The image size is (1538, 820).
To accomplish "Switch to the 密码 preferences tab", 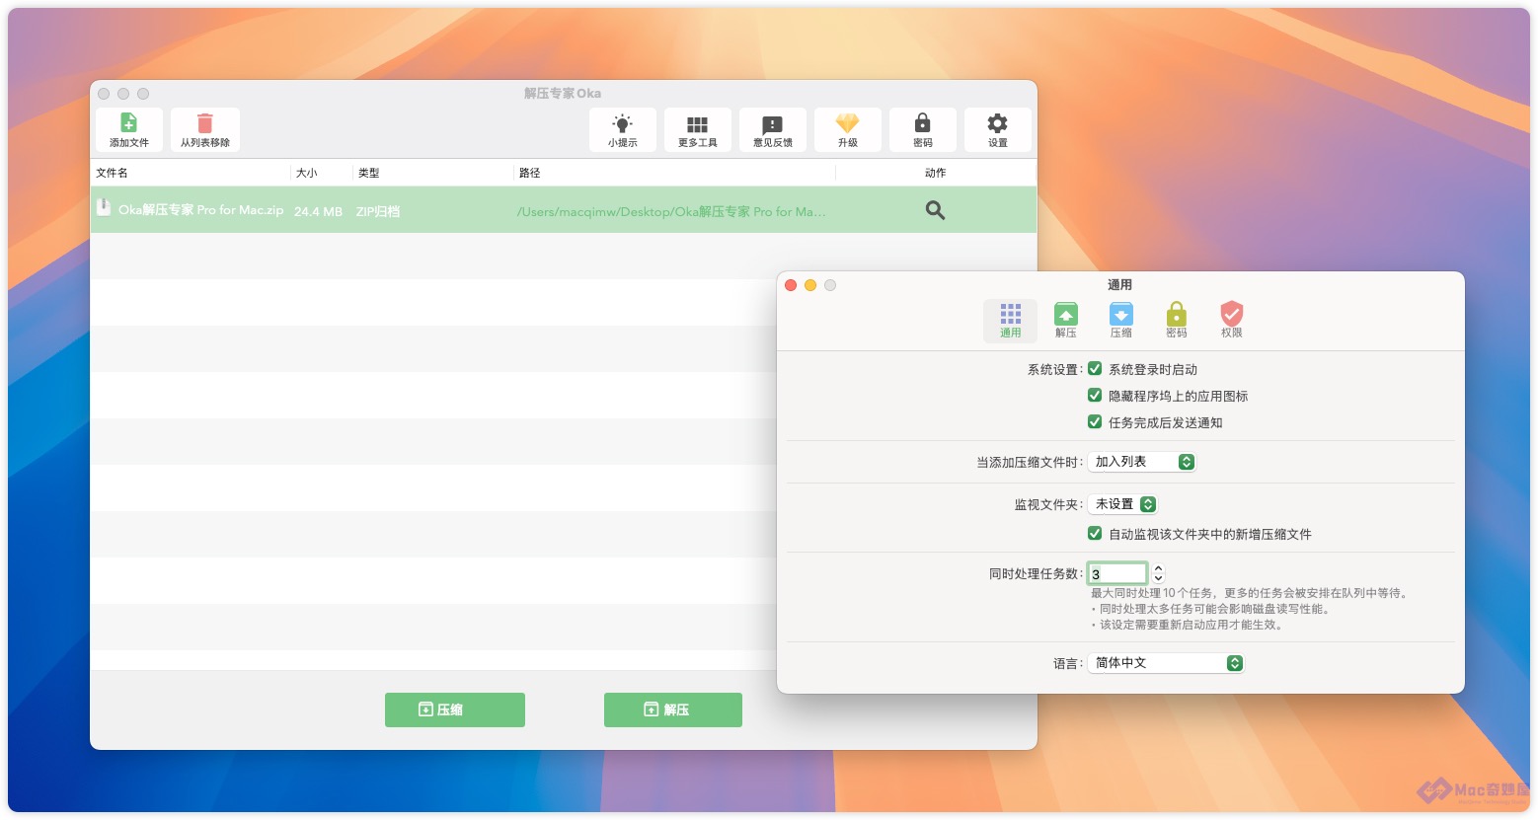I will [x=1176, y=321].
